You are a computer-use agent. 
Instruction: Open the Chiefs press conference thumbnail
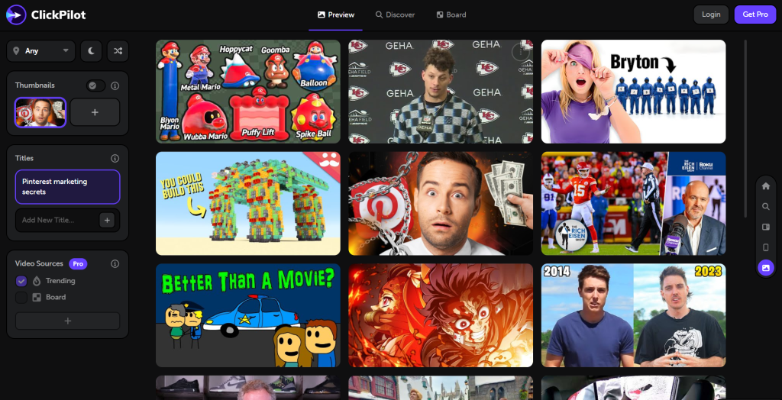(x=441, y=92)
